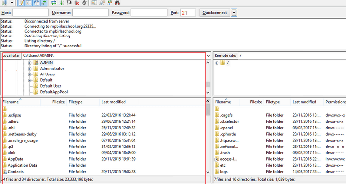Toggle the local directory tree view
346x184 pixels.
[x=29, y=3]
